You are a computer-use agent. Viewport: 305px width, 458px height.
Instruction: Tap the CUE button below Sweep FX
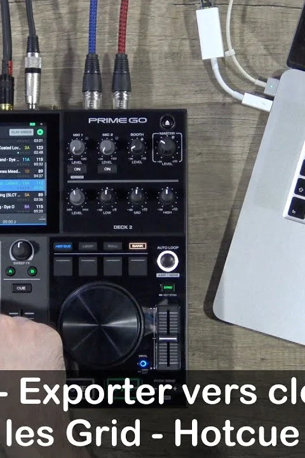click(x=21, y=288)
